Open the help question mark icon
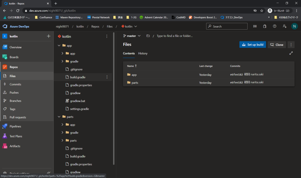 (275, 26)
